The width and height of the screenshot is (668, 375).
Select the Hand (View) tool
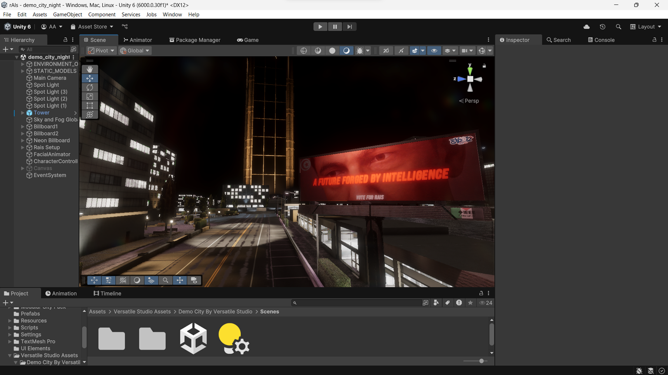(x=90, y=69)
